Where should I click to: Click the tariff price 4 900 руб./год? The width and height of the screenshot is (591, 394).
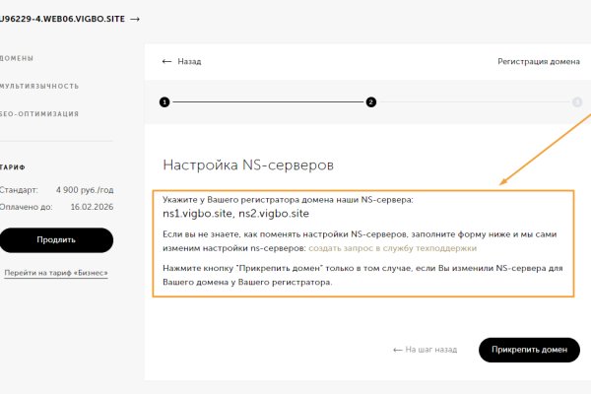click(84, 188)
